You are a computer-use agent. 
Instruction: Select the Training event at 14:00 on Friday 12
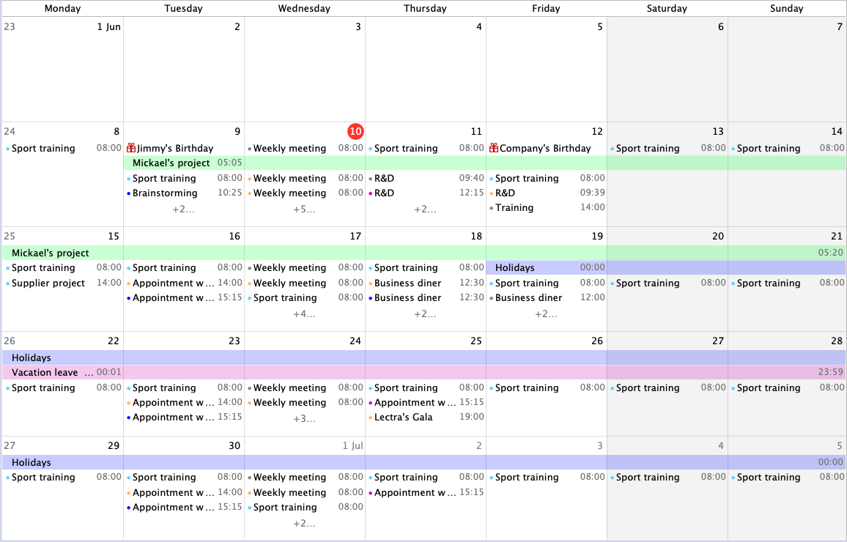pos(514,208)
